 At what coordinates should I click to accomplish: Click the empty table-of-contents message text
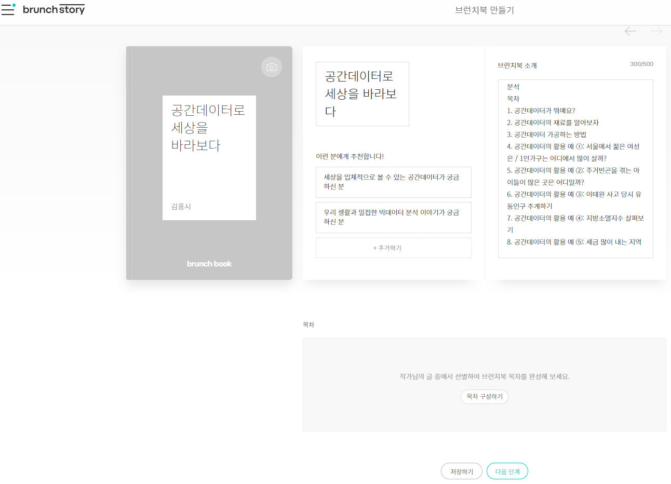click(x=485, y=377)
